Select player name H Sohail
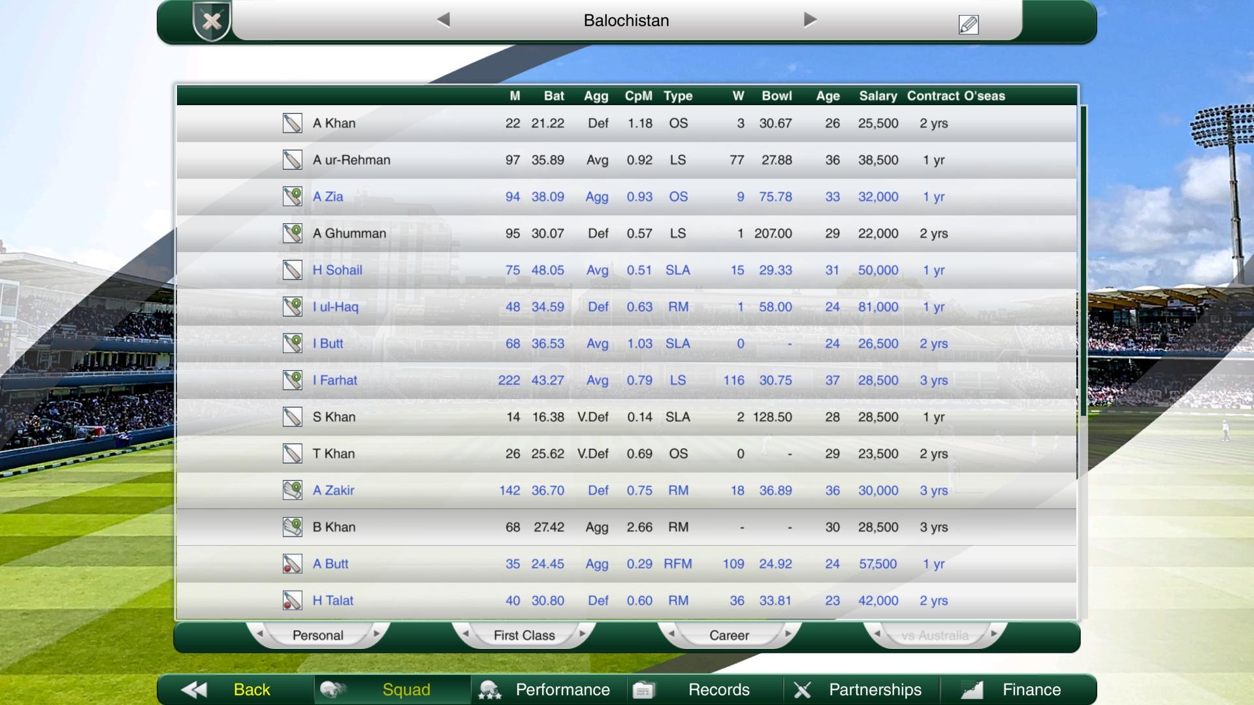 click(337, 270)
